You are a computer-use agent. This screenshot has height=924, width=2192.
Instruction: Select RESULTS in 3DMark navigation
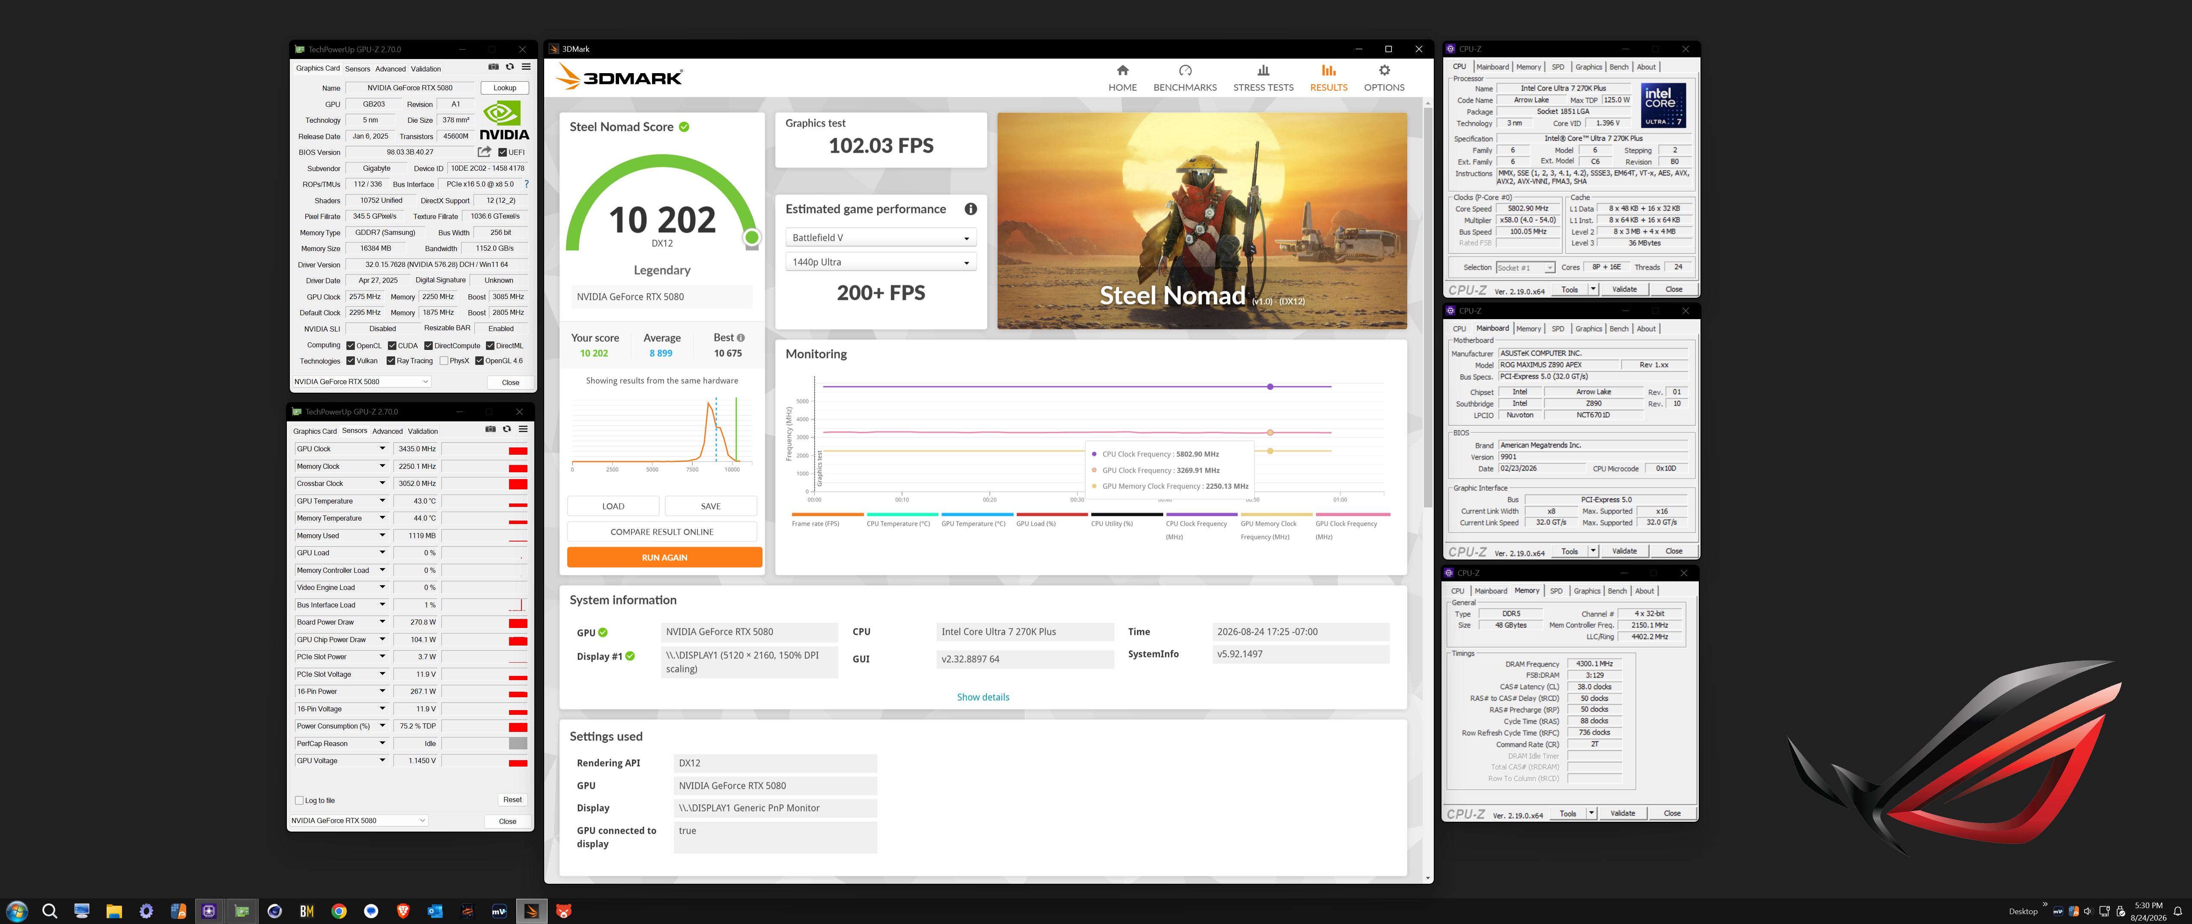[x=1328, y=78]
